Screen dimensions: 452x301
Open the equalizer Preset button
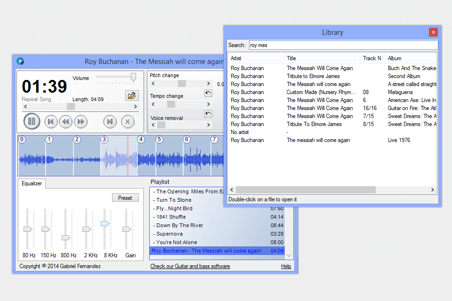(x=125, y=198)
